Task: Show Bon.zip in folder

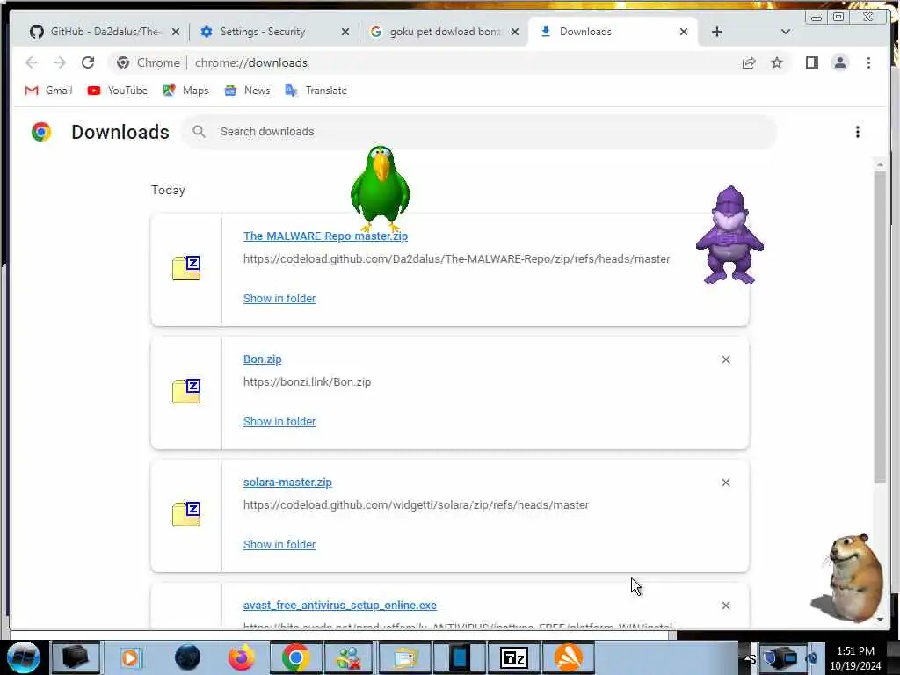Action: [279, 421]
